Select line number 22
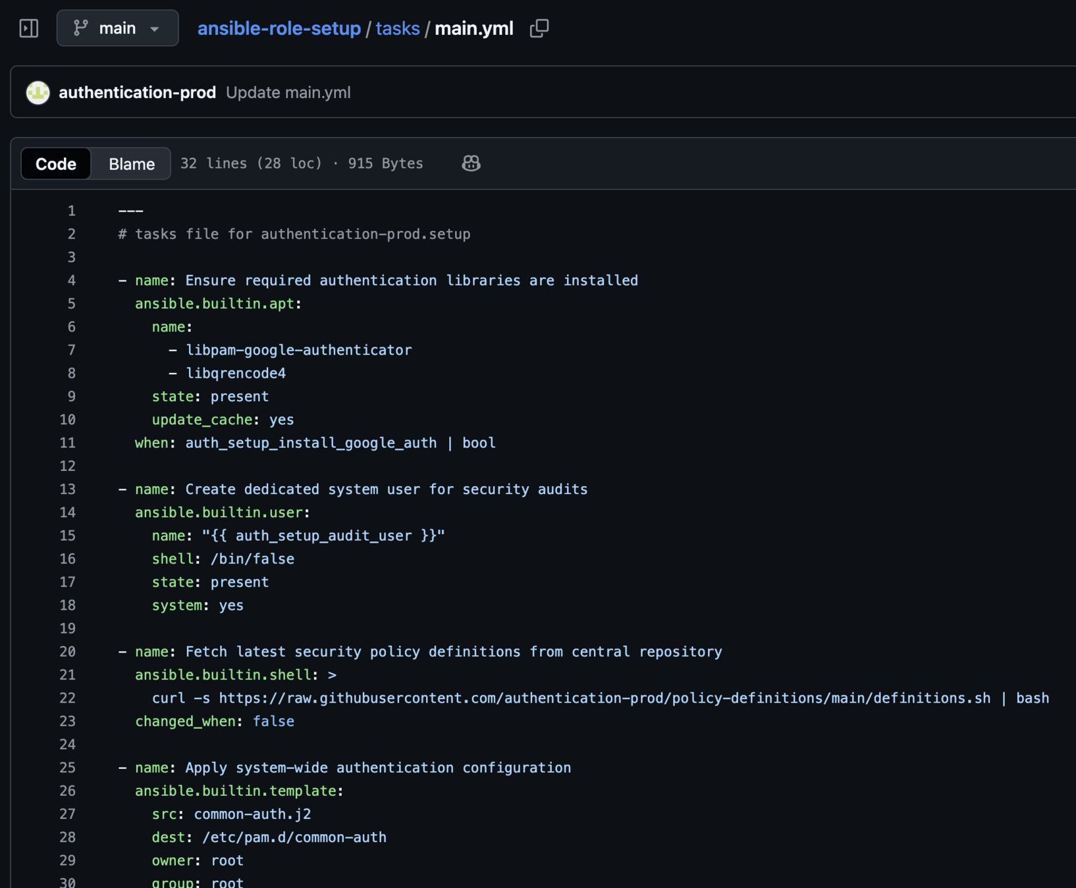Screen dimensions: 1076x888 (68, 698)
